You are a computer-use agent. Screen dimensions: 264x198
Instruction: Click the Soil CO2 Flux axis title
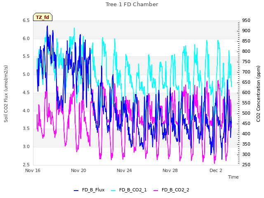(6, 94)
